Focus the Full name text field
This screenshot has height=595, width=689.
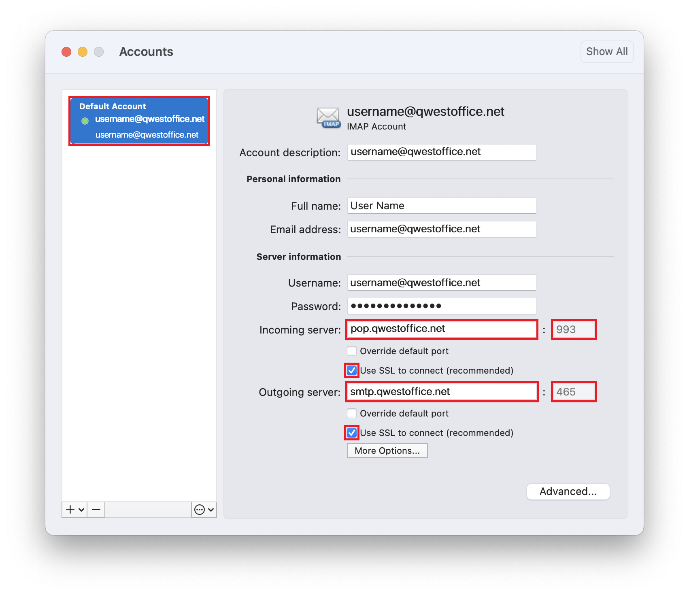441,206
